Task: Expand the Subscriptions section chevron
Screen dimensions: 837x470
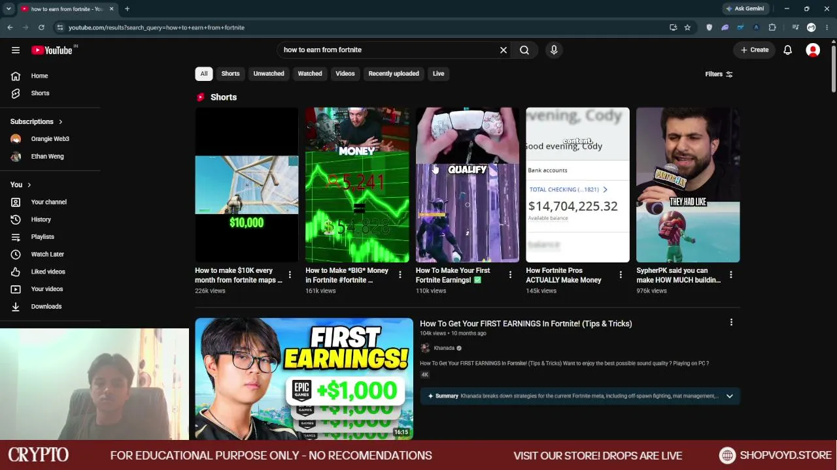Action: [60, 121]
